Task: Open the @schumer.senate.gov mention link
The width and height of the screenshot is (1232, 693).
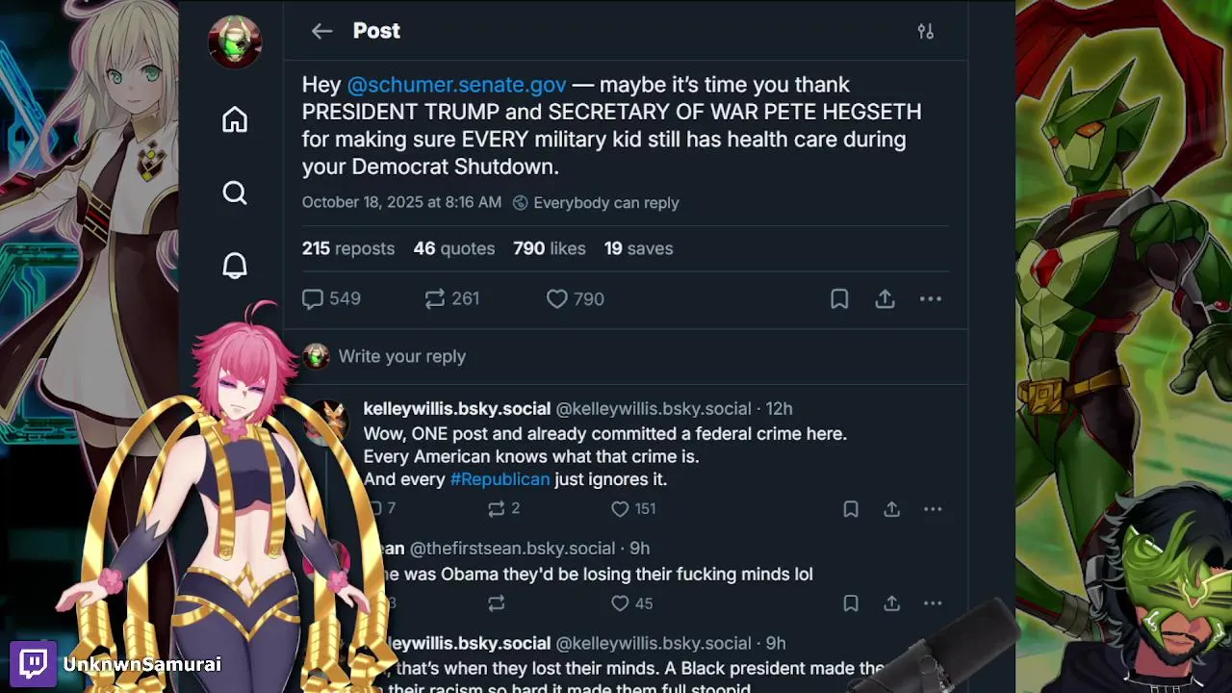Action: click(x=456, y=85)
